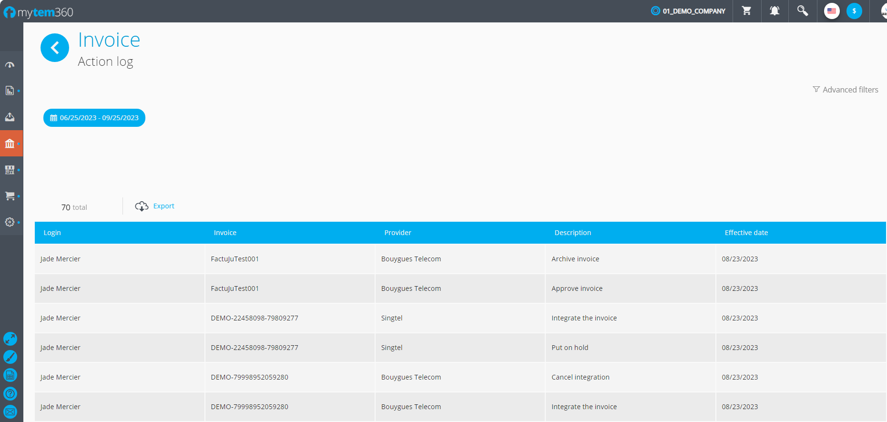The height and width of the screenshot is (422, 887).
Task: Click the Export cloud download icon
Action: click(x=142, y=206)
